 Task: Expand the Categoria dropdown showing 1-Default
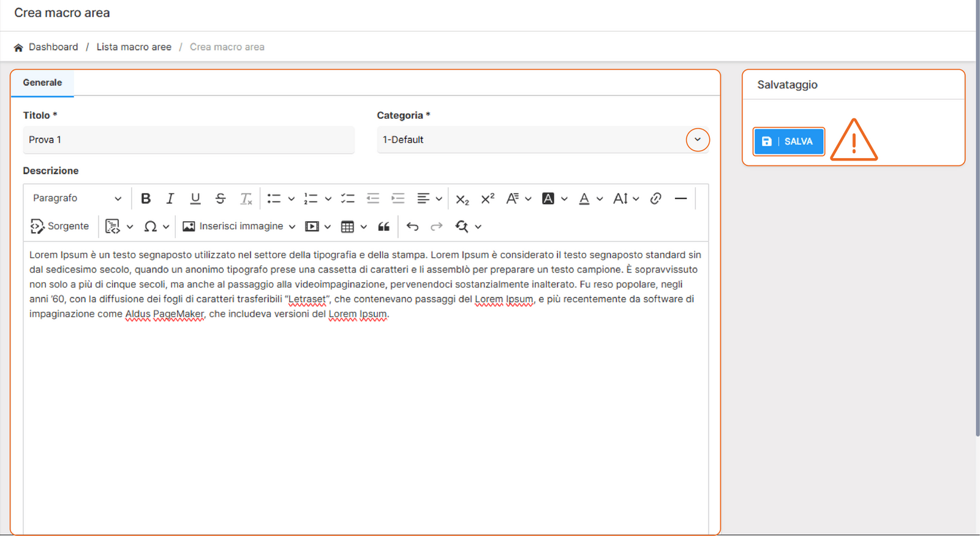coord(697,140)
